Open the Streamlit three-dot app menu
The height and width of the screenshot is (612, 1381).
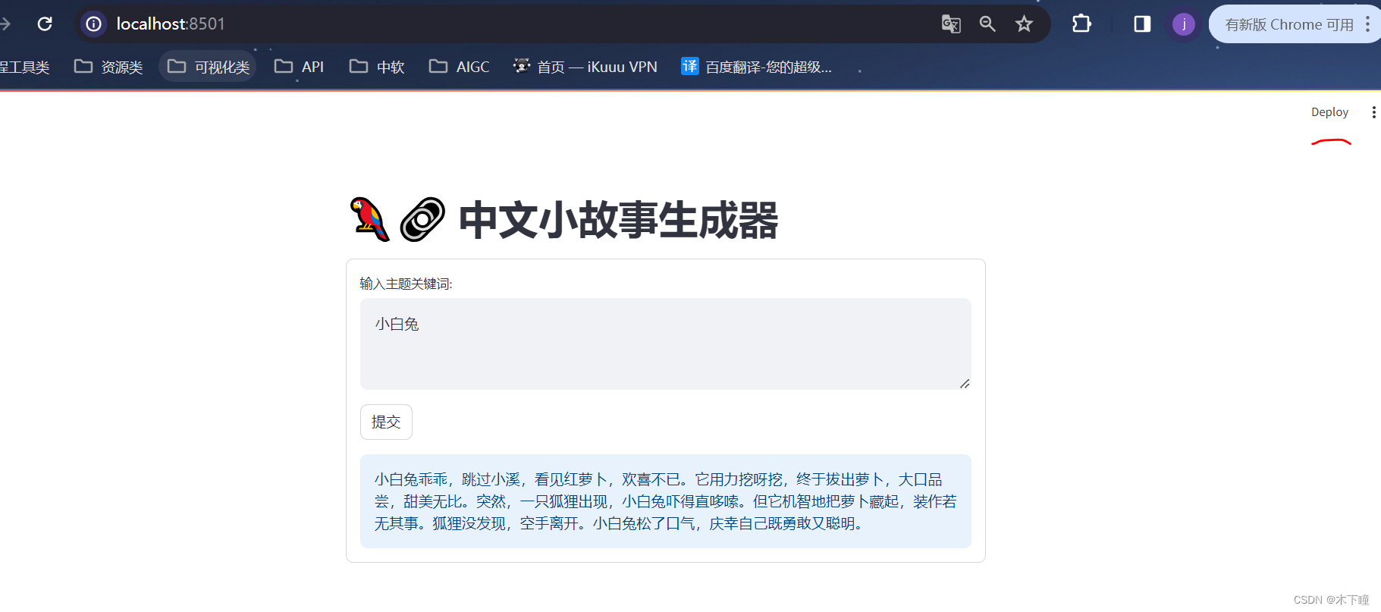(x=1373, y=112)
